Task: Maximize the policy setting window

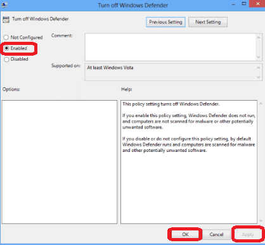Action: coord(244,4)
